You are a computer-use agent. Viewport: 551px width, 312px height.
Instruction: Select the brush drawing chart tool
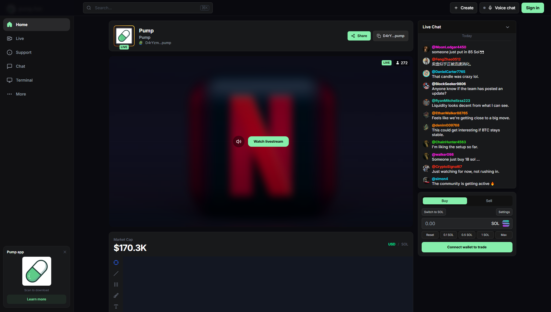pos(116,296)
